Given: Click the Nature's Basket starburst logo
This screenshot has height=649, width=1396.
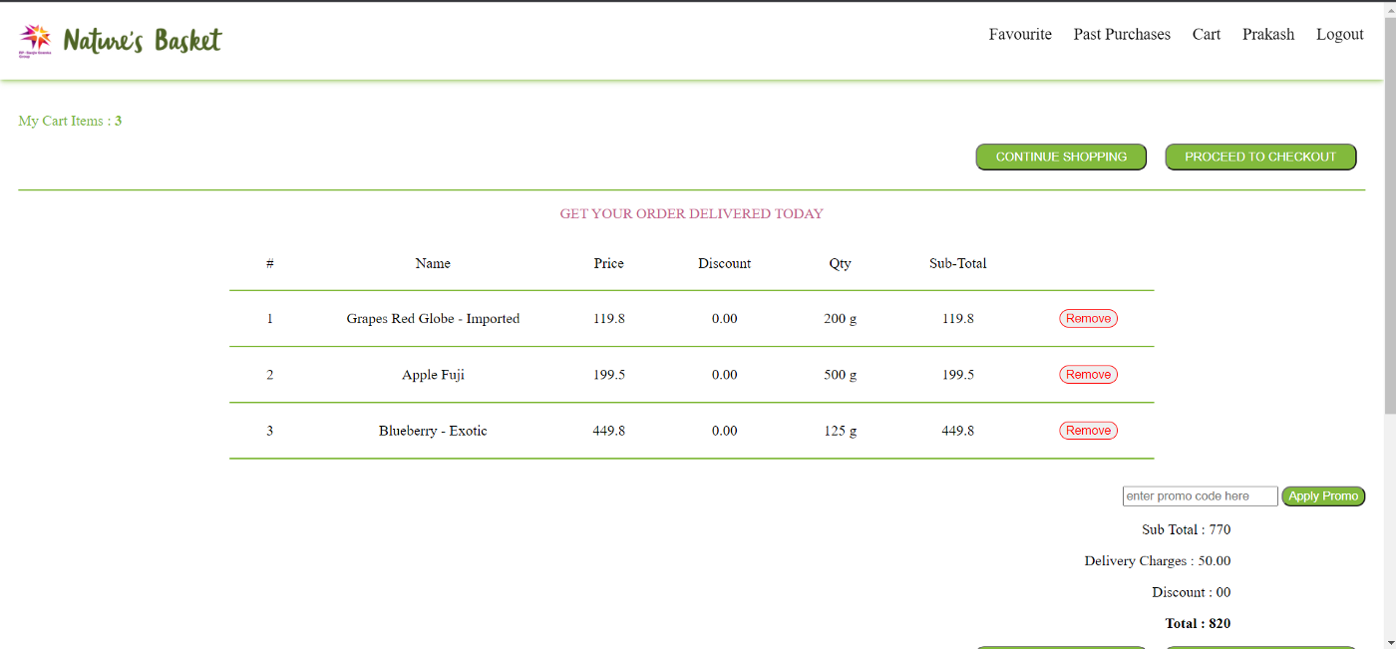Looking at the screenshot, I should tap(35, 40).
